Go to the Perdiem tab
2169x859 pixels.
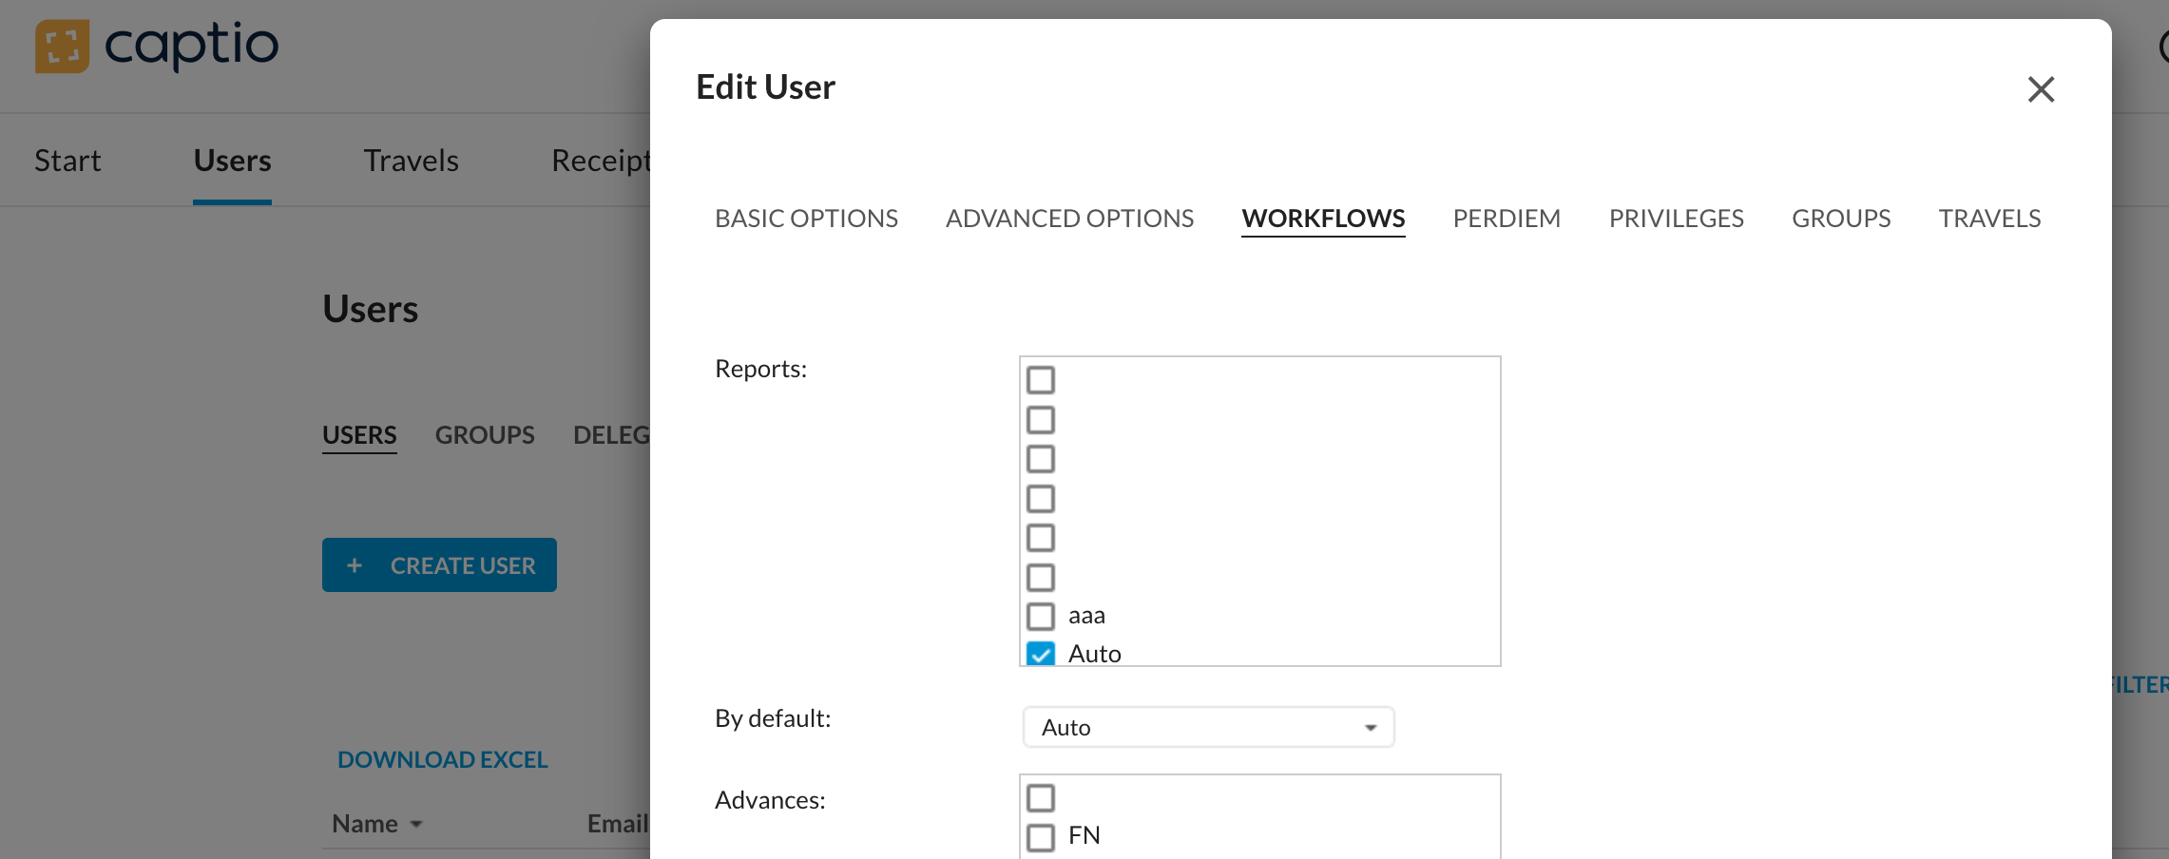[1507, 219]
